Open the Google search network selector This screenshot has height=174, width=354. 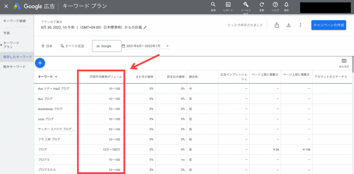pos(107,46)
